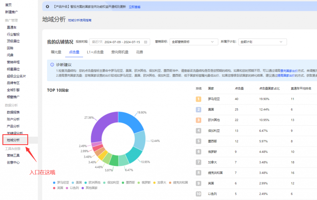Toggle the 英国 legend item
This screenshot has width=317, height=200.
coord(58,188)
